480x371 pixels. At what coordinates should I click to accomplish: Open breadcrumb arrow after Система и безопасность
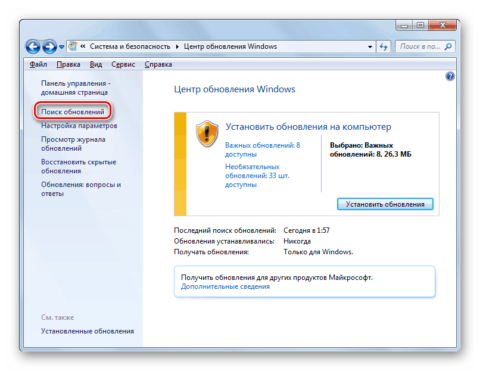click(177, 46)
